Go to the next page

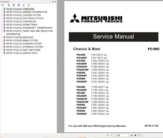(x=132, y=135)
